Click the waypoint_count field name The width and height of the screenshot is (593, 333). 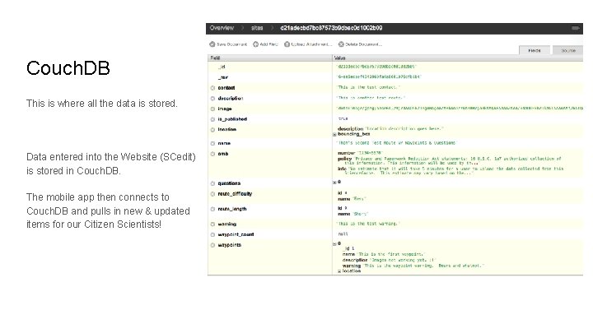pos(236,235)
